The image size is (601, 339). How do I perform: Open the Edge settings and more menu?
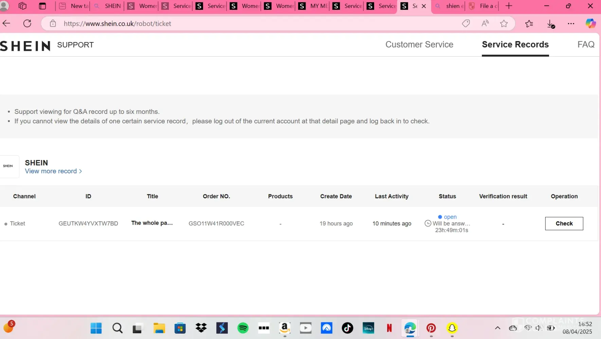[571, 23]
